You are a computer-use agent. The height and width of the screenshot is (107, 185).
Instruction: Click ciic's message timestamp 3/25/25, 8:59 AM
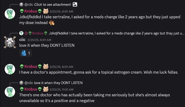(x=39, y=40)
